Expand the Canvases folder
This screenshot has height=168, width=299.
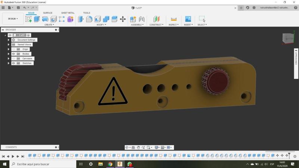(x=8, y=59)
